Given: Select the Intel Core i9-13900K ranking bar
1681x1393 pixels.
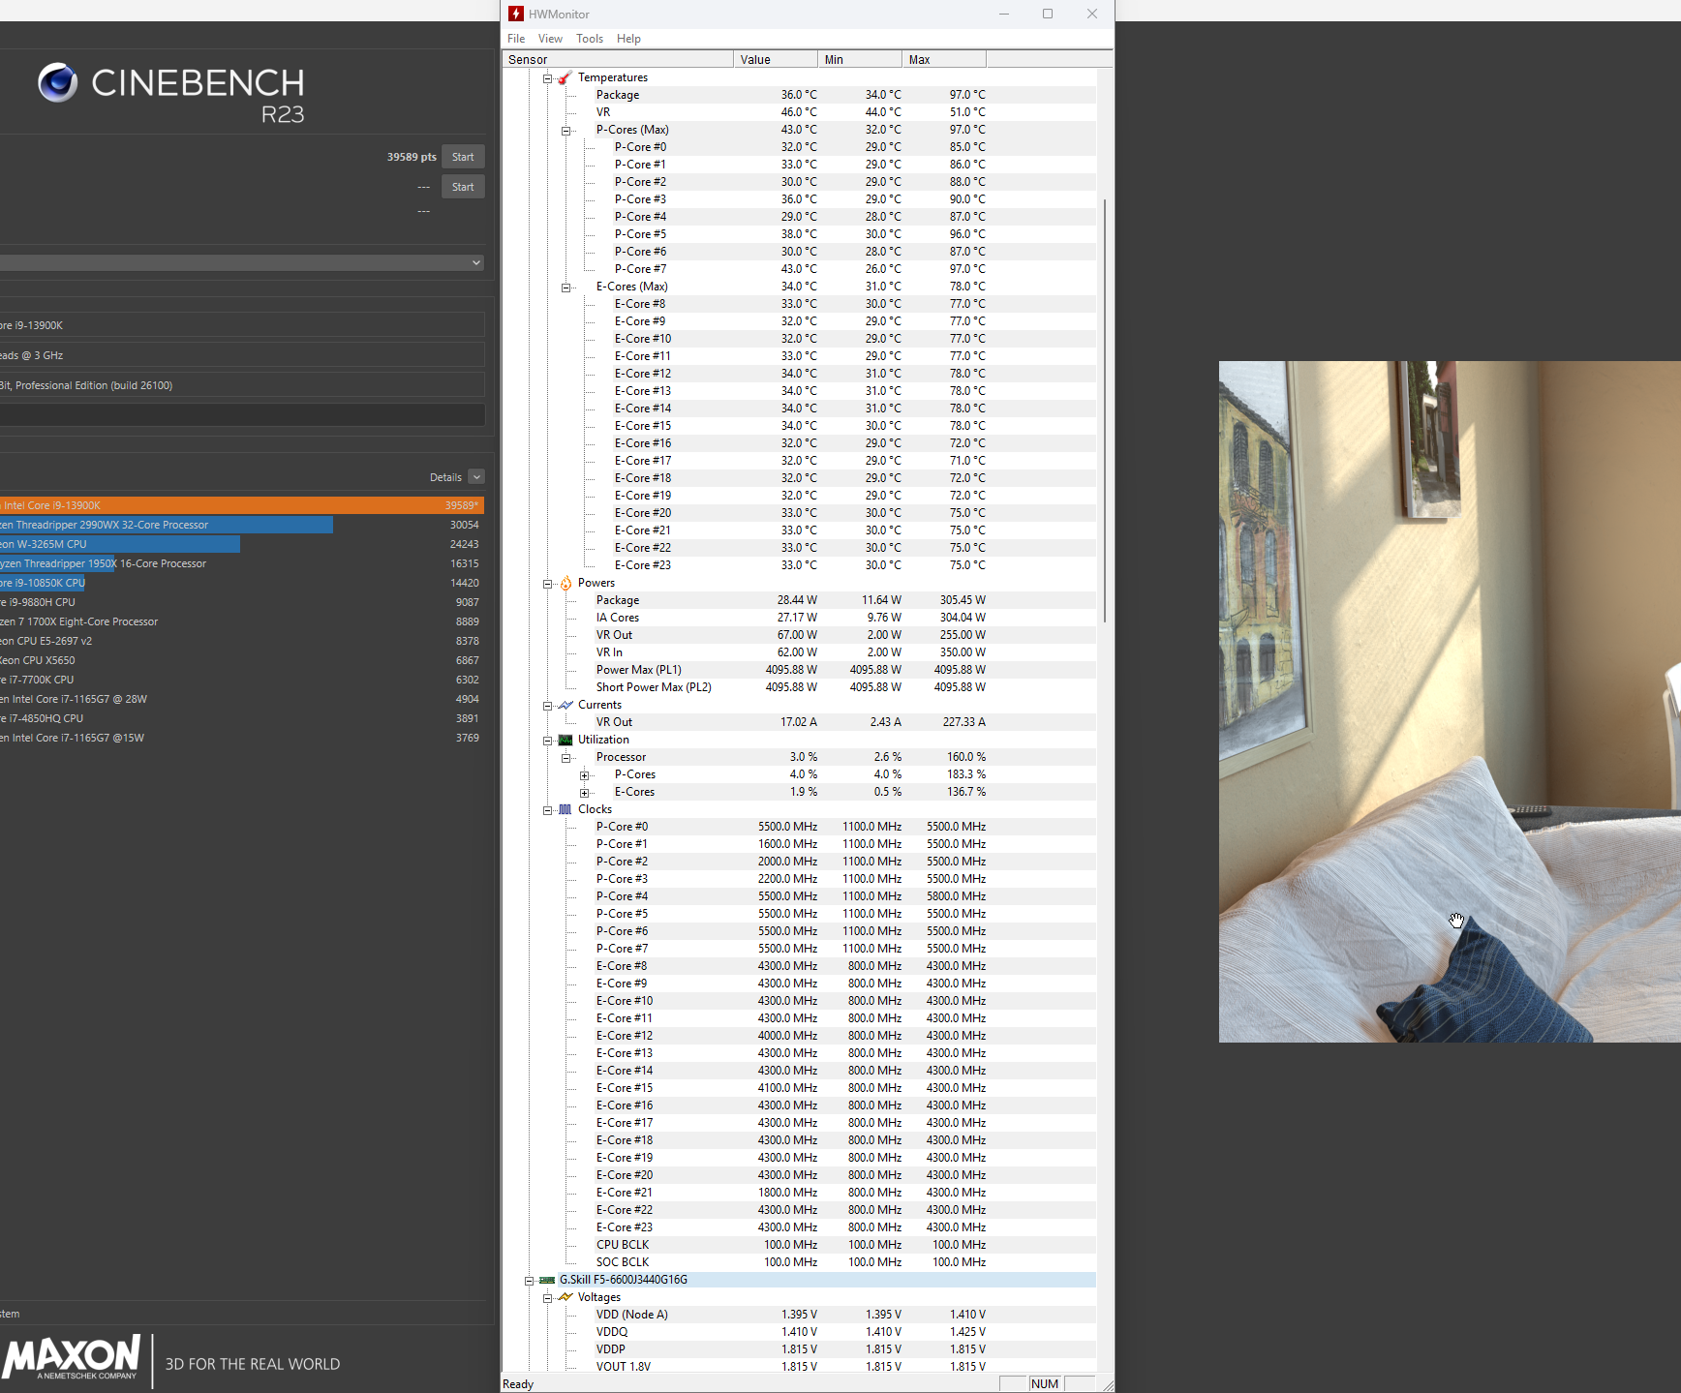Looking at the screenshot, I should click(x=241, y=505).
